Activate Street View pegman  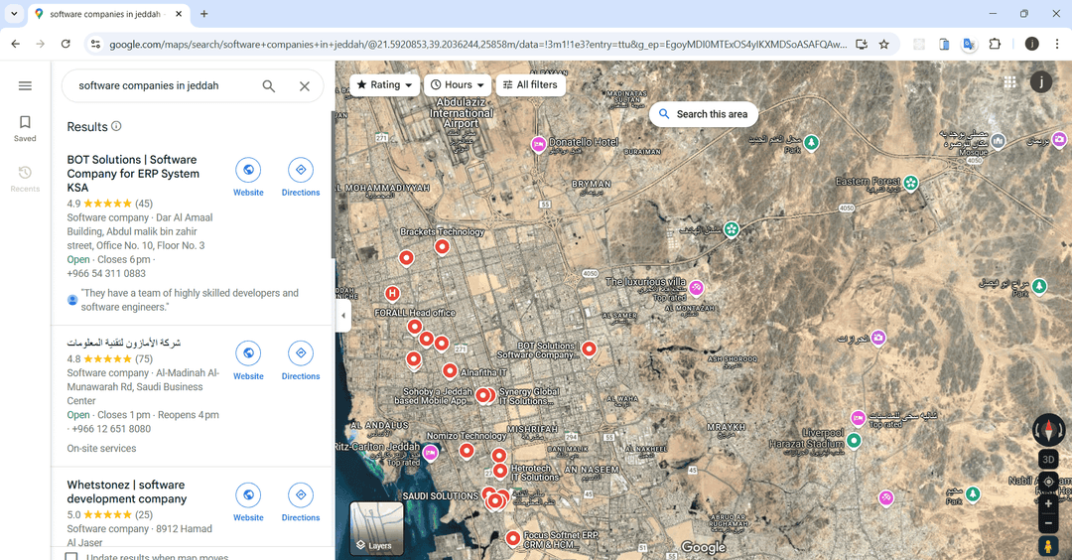point(1047,546)
